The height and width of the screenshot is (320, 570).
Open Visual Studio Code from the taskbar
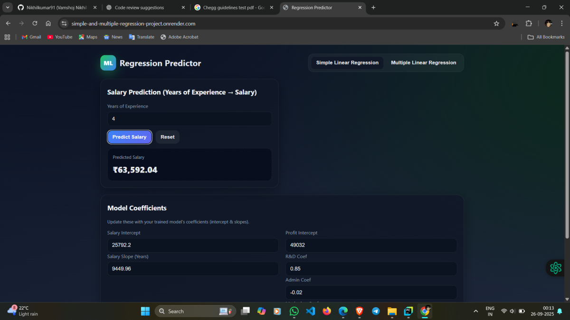click(x=311, y=311)
